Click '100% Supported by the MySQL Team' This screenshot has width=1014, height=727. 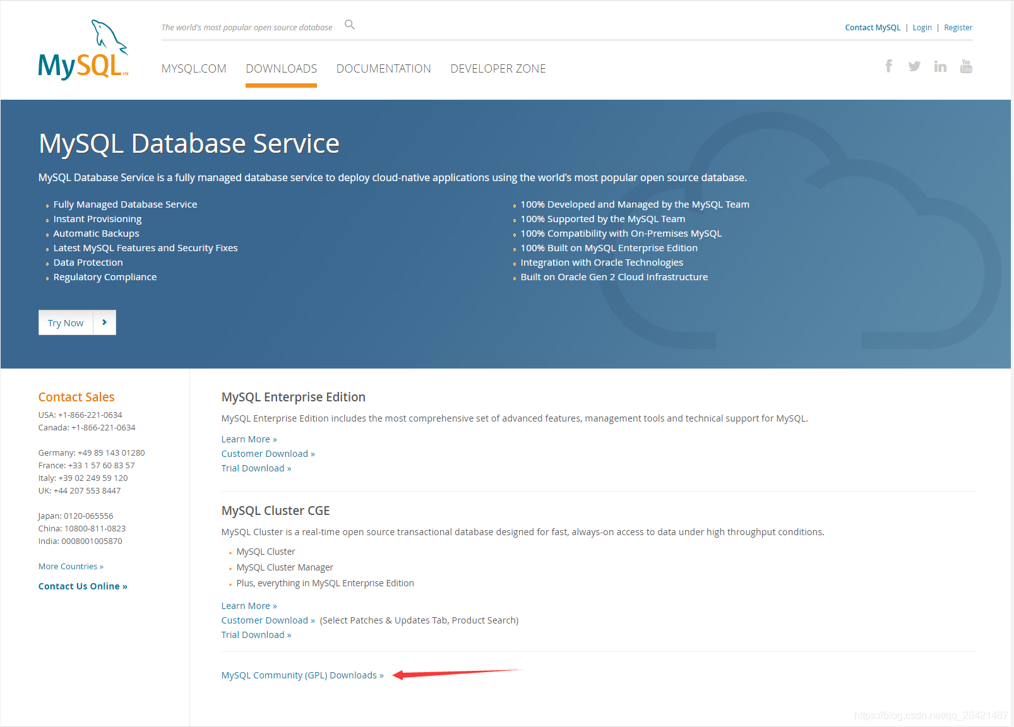tap(603, 219)
